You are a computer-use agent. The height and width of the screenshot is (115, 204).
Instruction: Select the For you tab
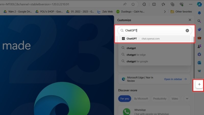tap(124, 99)
